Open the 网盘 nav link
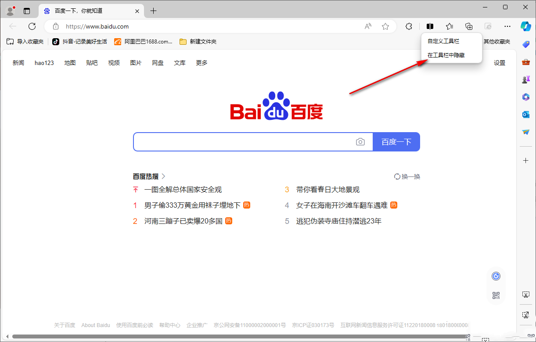This screenshot has height=342, width=536. (x=158, y=63)
